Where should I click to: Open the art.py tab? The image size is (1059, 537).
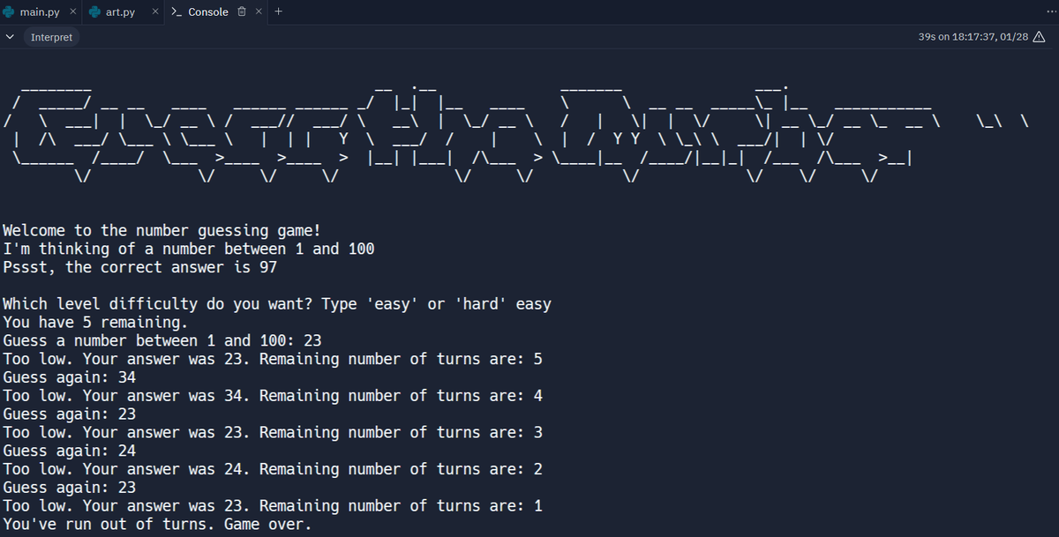click(x=120, y=12)
